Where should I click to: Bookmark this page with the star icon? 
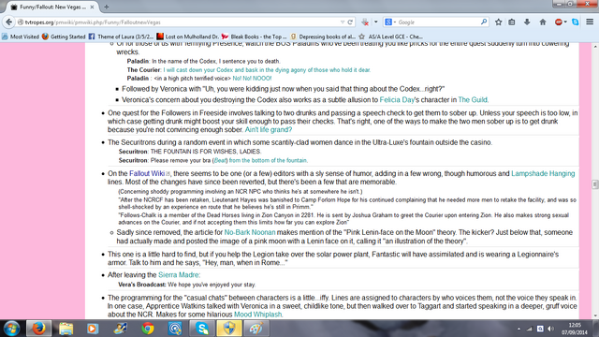click(498, 22)
